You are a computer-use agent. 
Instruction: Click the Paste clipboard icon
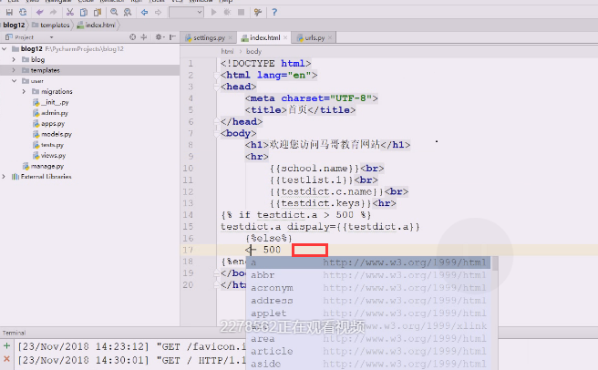(x=98, y=12)
